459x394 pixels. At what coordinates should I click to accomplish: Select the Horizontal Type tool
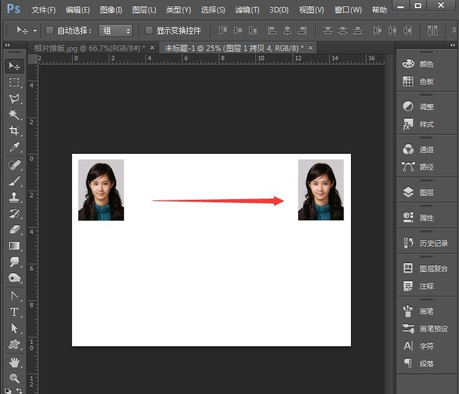14,312
